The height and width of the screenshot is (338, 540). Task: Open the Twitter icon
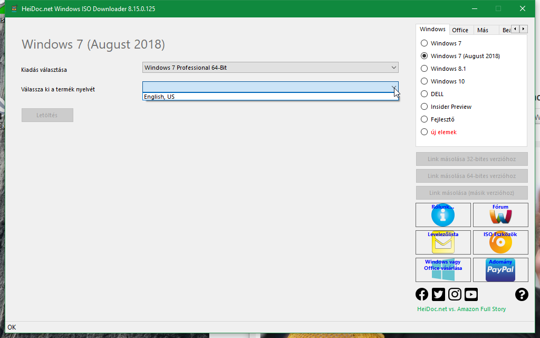438,294
